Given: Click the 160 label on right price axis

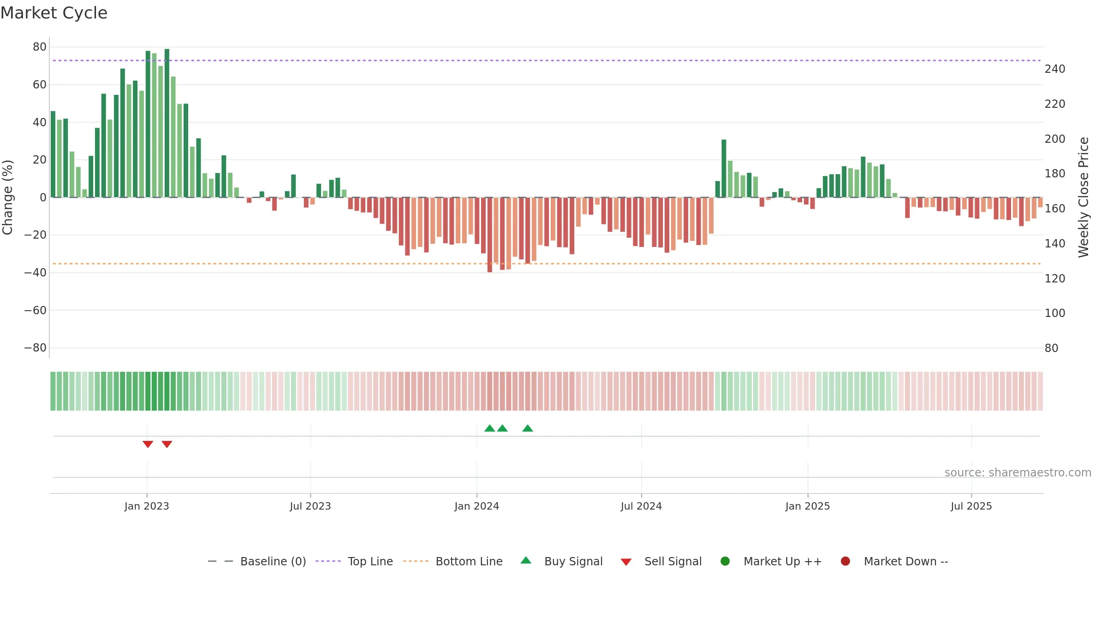Looking at the screenshot, I should tap(1055, 209).
